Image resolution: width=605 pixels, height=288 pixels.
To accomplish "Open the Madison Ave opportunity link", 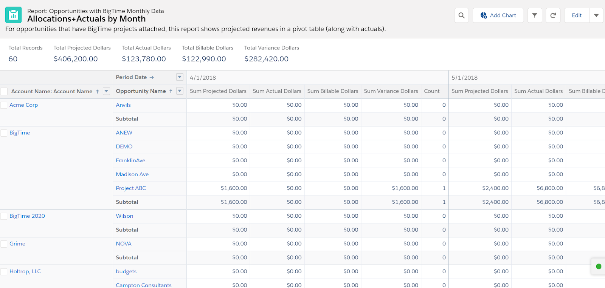I will click(x=132, y=174).
